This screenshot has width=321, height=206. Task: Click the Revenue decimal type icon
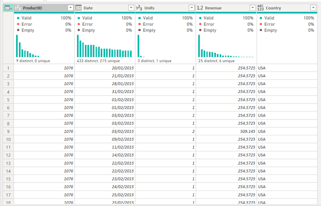200,8
